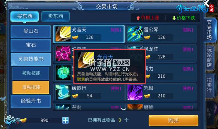Viewport: 218px width, 129px height.
Task: Select the 光音天 skill icon in list
Action: 63,34
